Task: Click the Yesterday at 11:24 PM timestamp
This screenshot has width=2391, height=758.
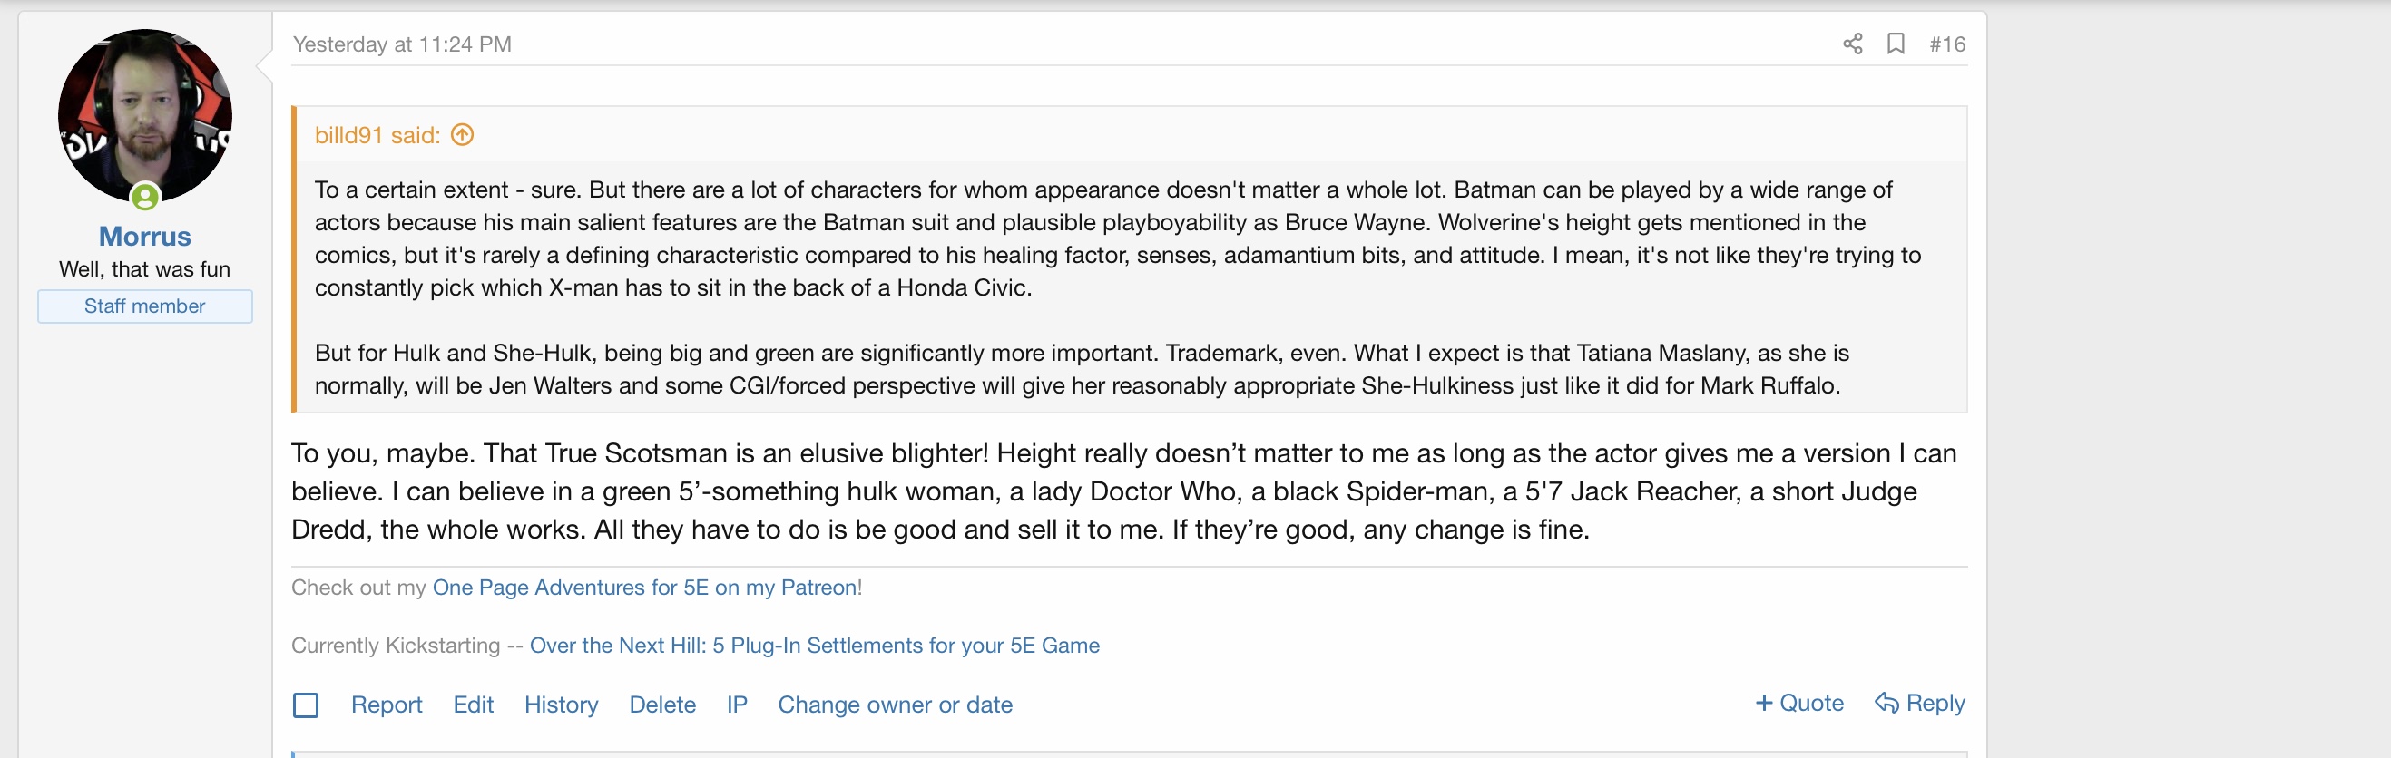Action: coord(402,44)
